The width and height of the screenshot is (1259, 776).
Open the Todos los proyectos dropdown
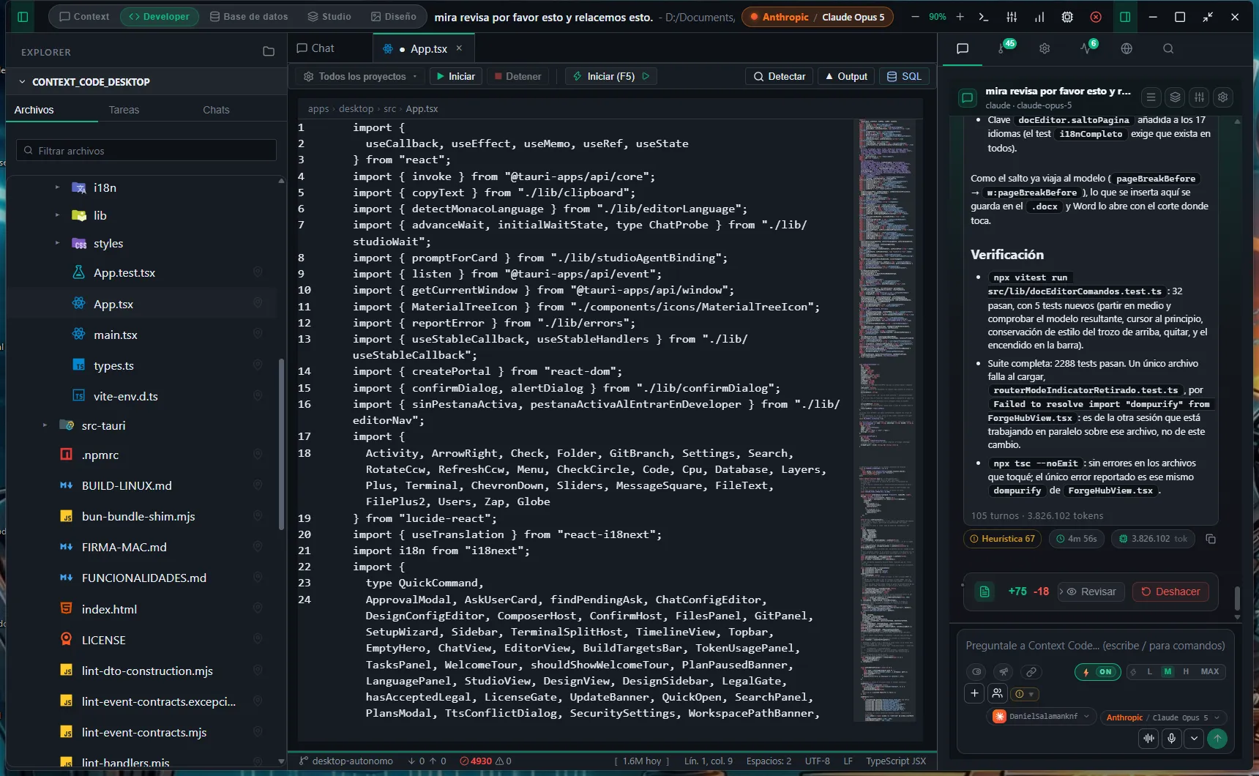[360, 76]
